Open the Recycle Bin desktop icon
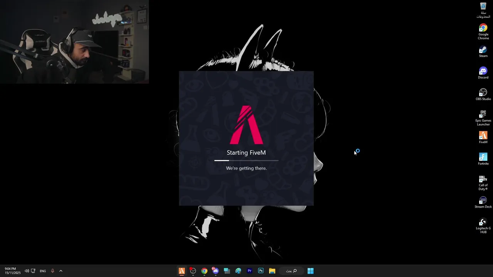Image resolution: width=493 pixels, height=277 pixels. 483,10
